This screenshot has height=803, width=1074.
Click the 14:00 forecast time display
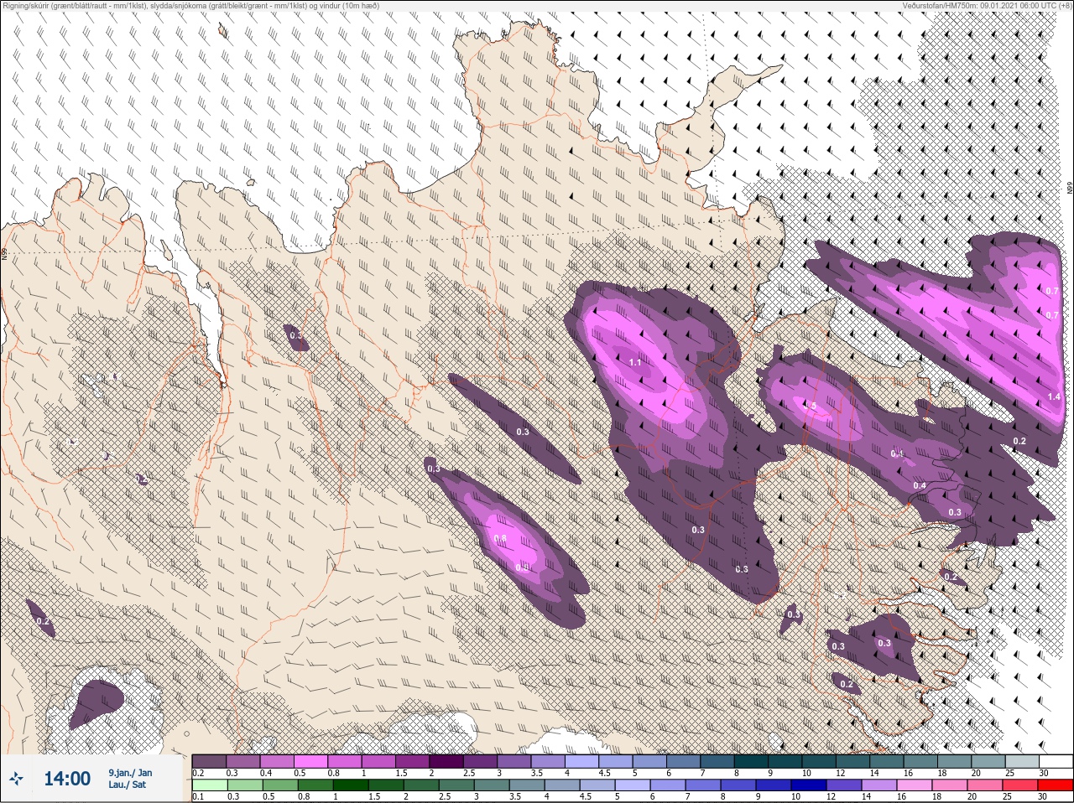coord(67,779)
